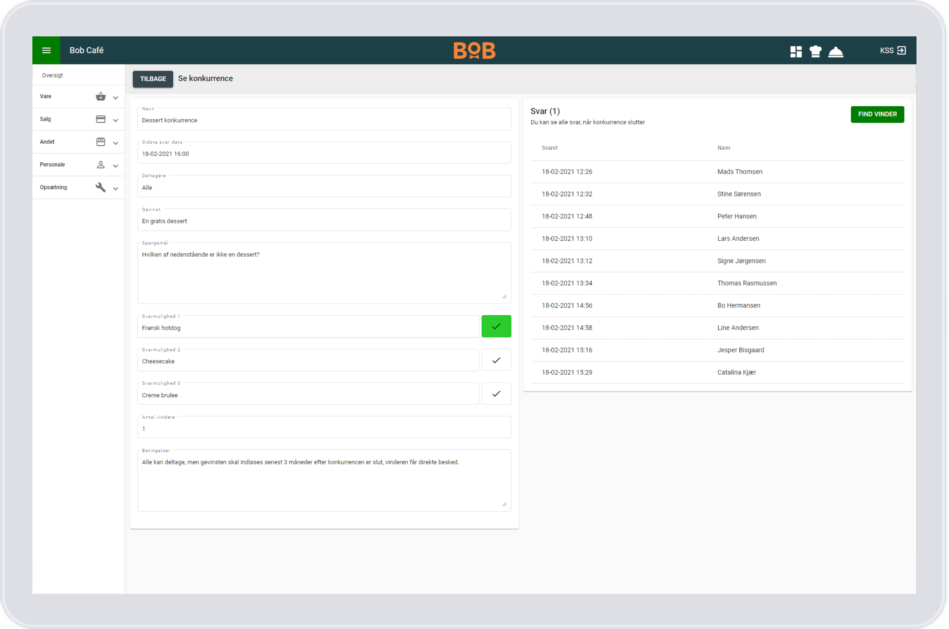Select the Salg sidebar item
The width and height of the screenshot is (949, 629).
pyautogui.click(x=45, y=119)
